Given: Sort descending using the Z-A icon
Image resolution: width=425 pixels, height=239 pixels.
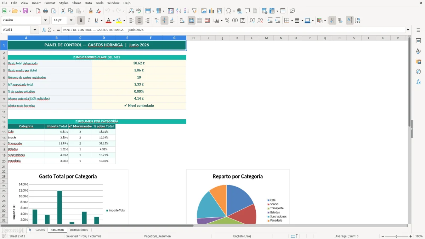Looking at the screenshot, I should point(187,11).
